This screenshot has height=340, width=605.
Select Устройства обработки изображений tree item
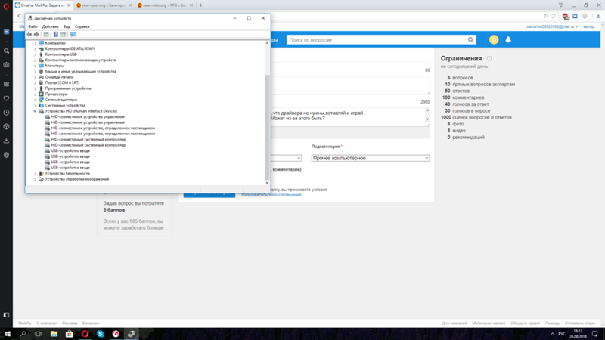coord(77,179)
